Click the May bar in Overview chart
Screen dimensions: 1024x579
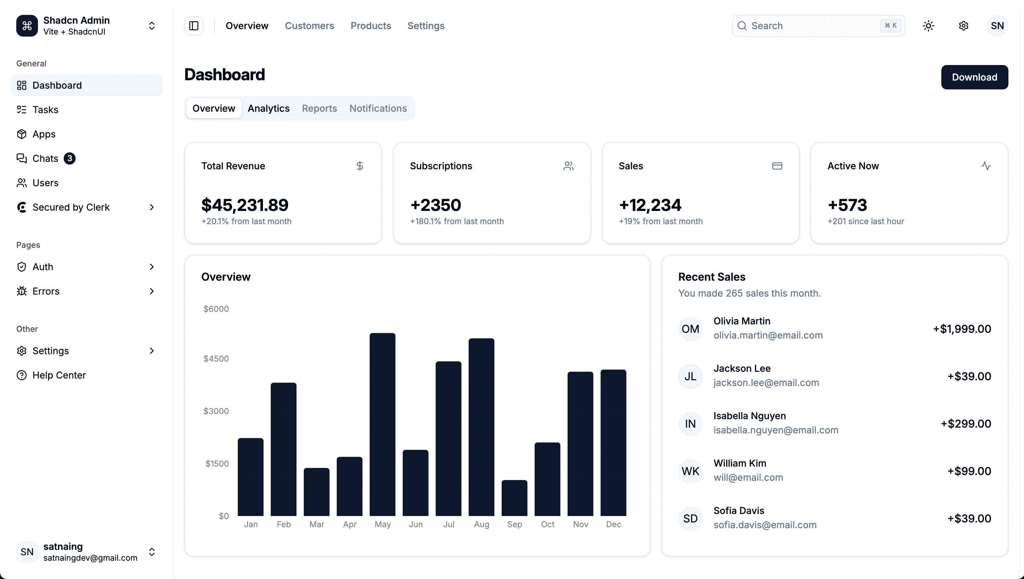(x=382, y=424)
